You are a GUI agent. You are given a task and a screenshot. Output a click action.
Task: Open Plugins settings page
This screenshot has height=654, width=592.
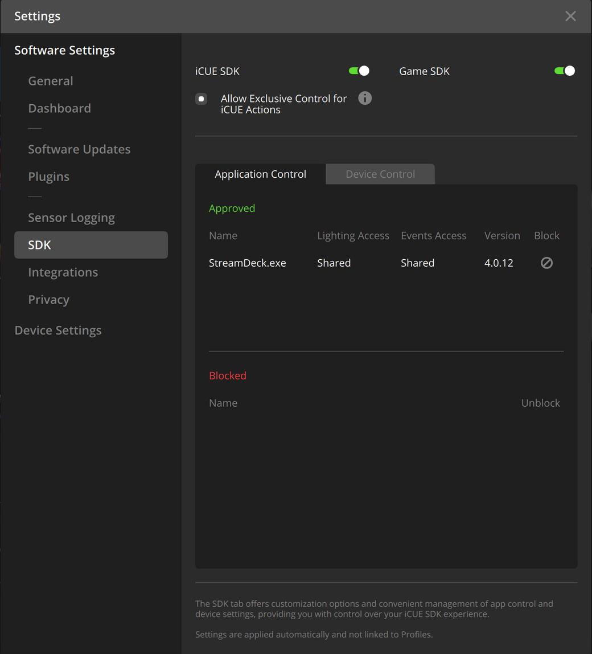click(x=48, y=177)
